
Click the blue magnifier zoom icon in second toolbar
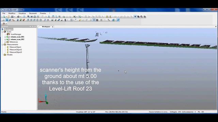pos(45,20)
